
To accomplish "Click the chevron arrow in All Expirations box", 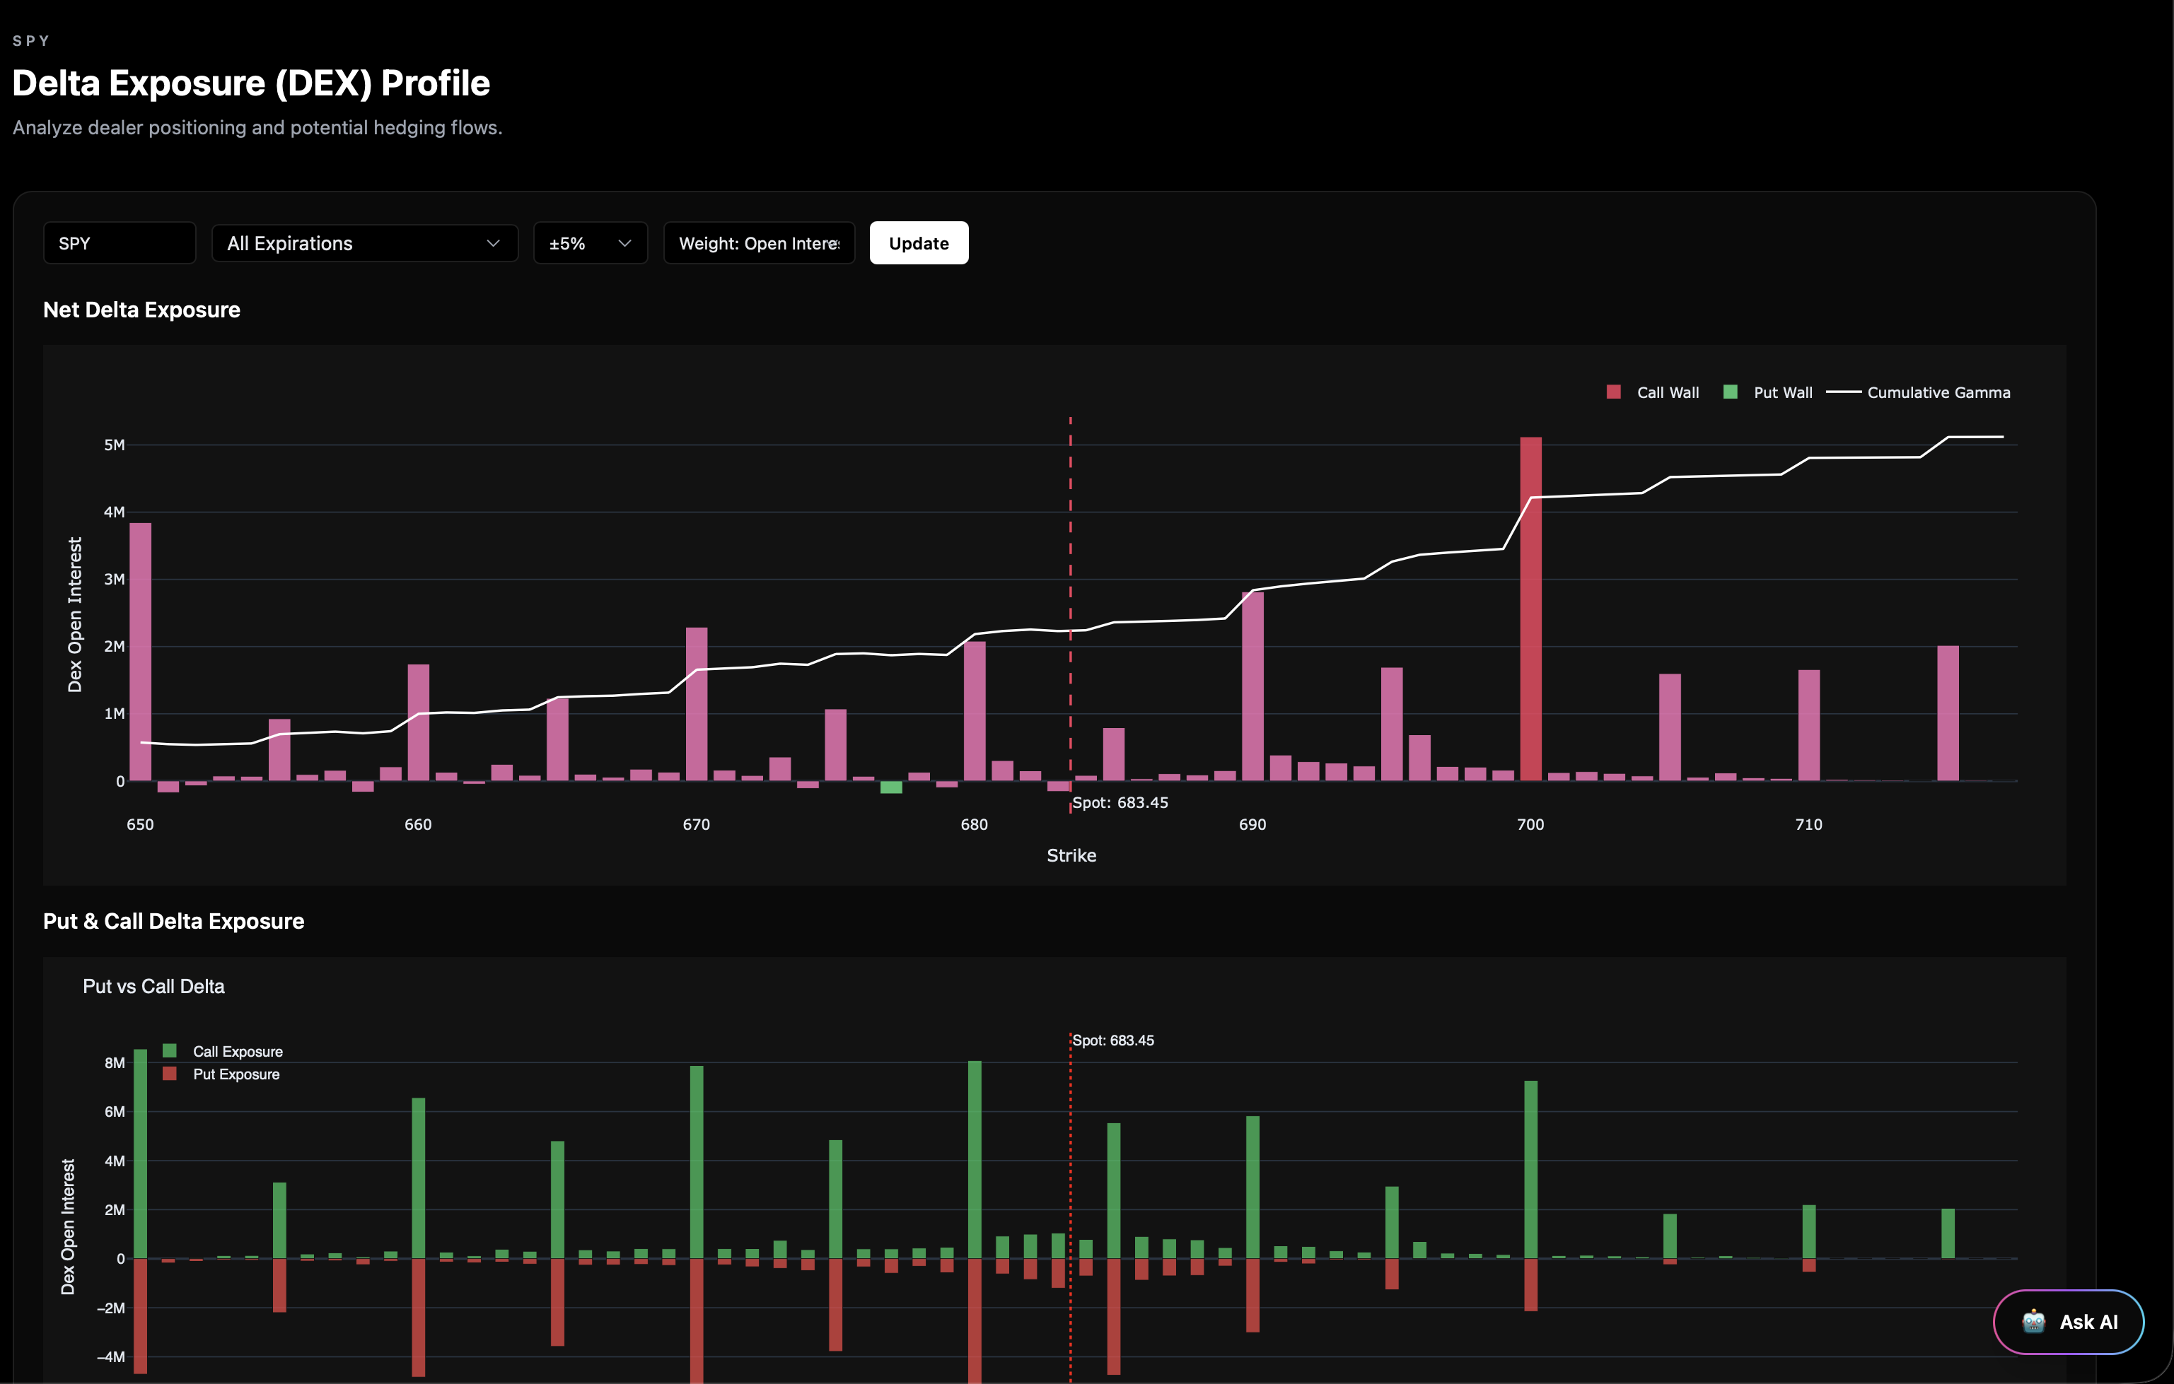I will (x=493, y=244).
